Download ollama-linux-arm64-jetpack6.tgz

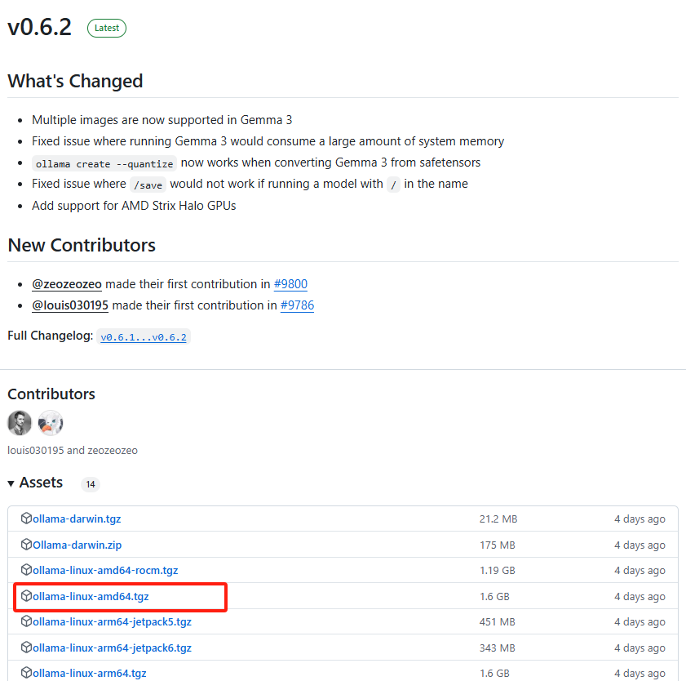point(112,648)
